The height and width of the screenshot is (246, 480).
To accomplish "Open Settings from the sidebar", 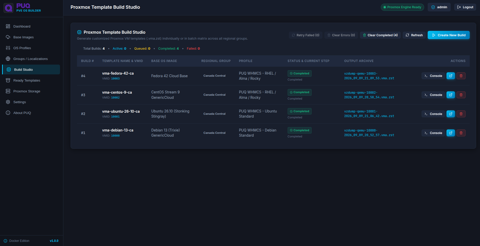I will 31,102.
